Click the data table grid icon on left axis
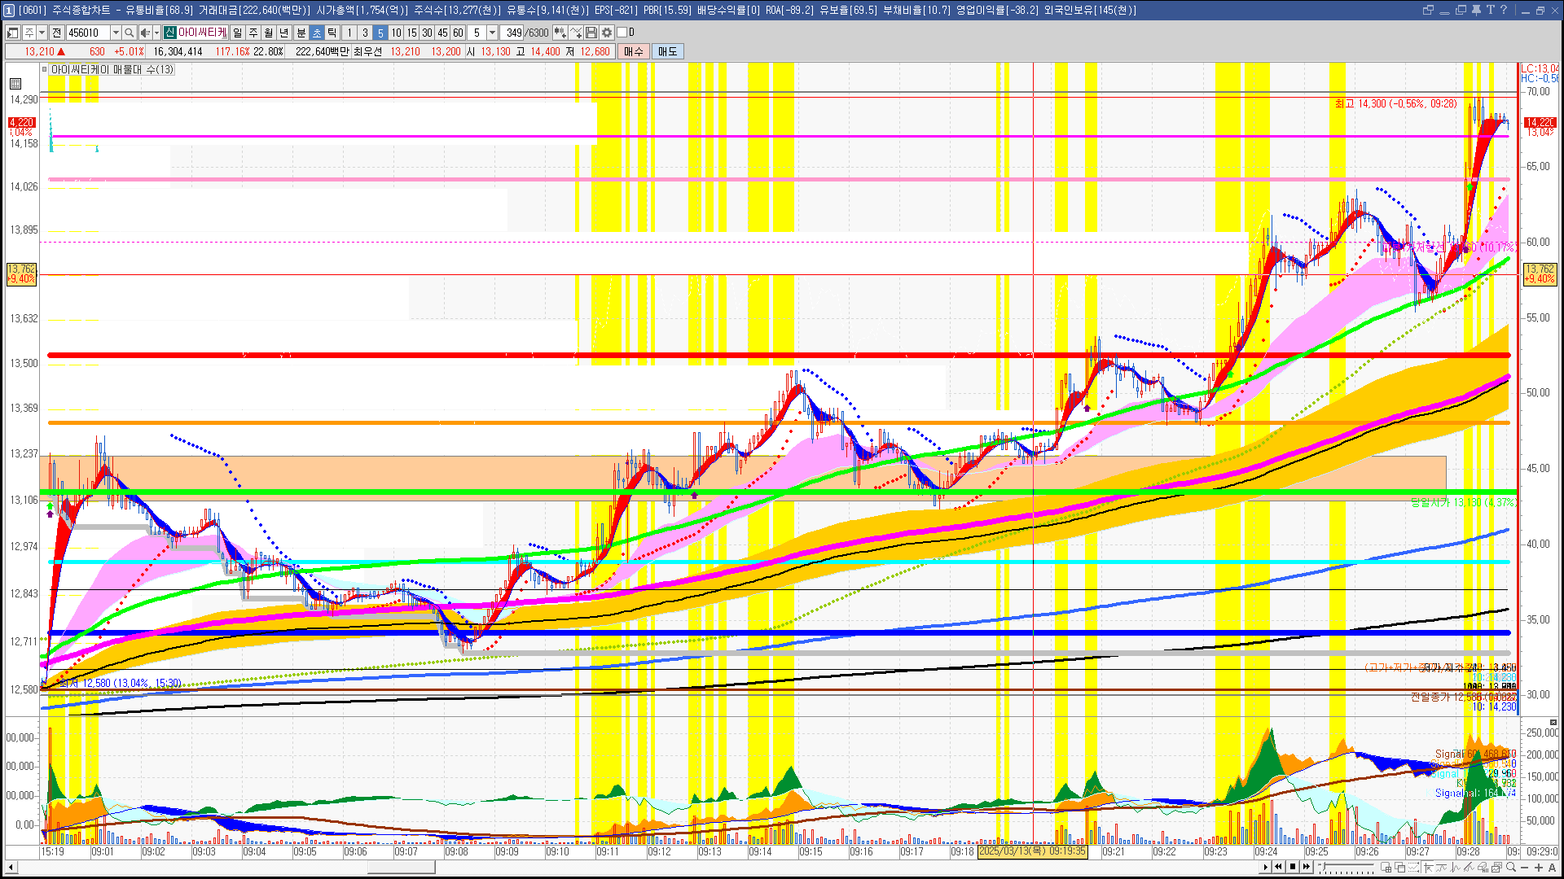 click(x=15, y=83)
